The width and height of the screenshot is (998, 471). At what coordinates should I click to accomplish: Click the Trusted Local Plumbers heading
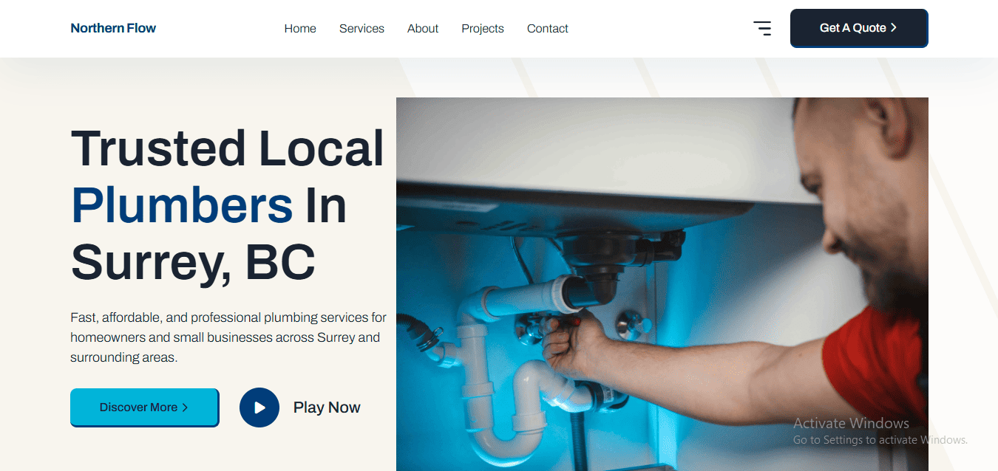coord(228,205)
